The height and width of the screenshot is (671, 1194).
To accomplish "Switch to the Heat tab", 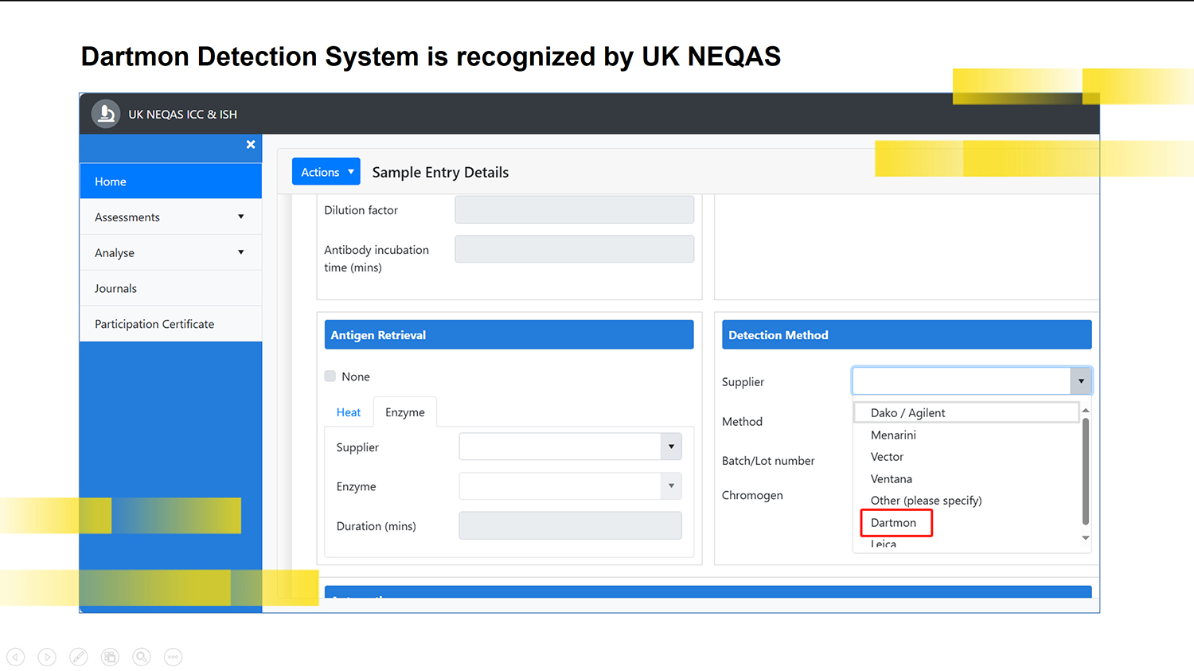I will [x=348, y=412].
